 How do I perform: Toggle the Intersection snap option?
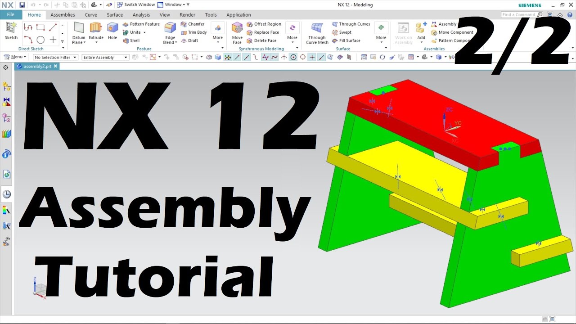284,57
